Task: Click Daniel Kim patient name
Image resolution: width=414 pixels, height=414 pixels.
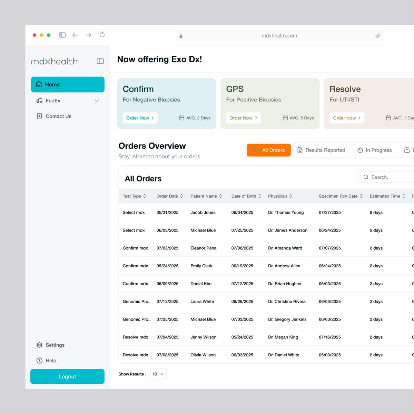Action: [x=201, y=284]
